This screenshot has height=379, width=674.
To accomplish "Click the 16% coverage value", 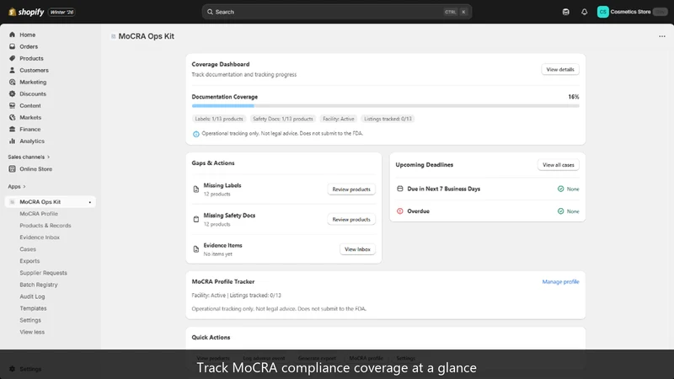I will 574,97.
